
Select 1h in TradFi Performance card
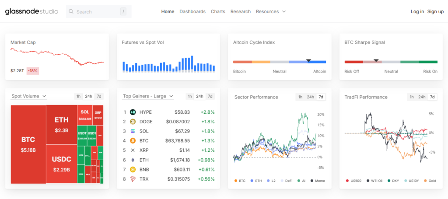(412, 97)
